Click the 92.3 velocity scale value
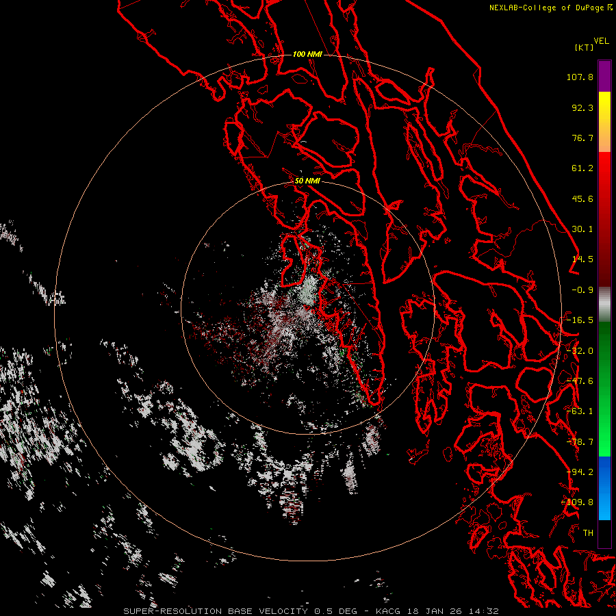 coord(582,107)
